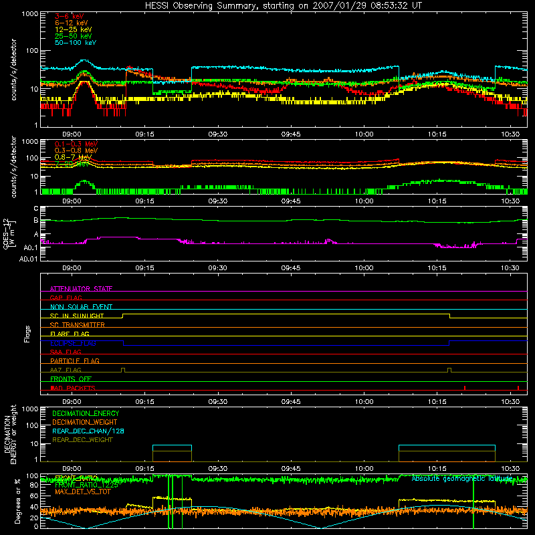
Task: Select the 'SC_TRANSMITTER' flag label
Action: click(78, 325)
